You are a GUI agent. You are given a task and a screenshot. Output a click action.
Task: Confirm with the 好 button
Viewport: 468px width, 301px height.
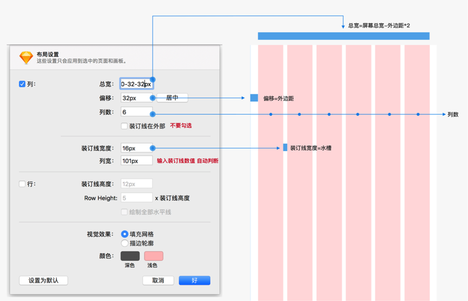tap(195, 281)
